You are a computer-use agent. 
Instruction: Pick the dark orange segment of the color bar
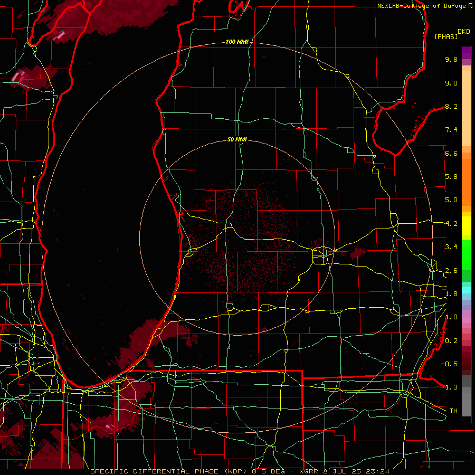(x=466, y=182)
